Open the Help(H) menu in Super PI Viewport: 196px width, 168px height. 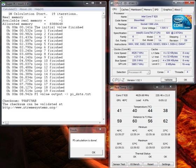(39, 9)
